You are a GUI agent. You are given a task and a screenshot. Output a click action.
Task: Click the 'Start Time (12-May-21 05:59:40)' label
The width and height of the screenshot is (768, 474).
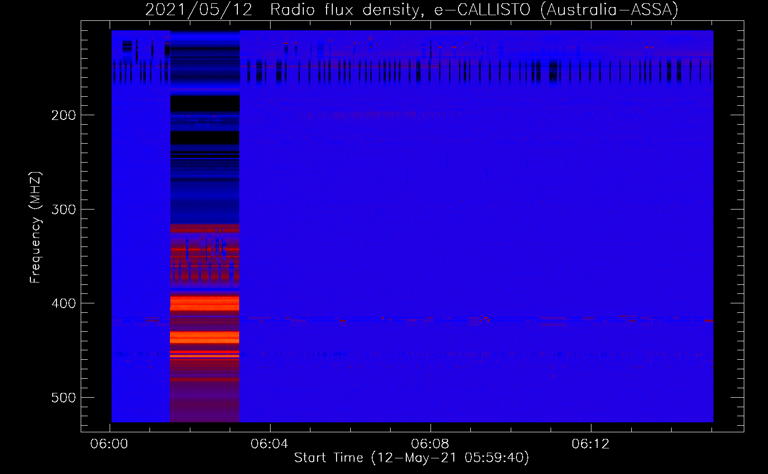coord(412,458)
